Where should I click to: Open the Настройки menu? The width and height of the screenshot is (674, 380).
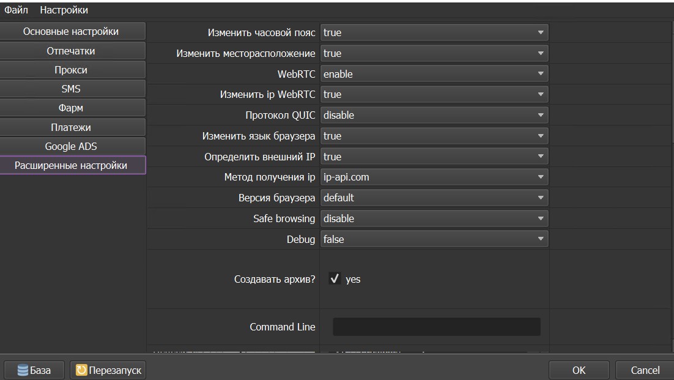(x=64, y=10)
